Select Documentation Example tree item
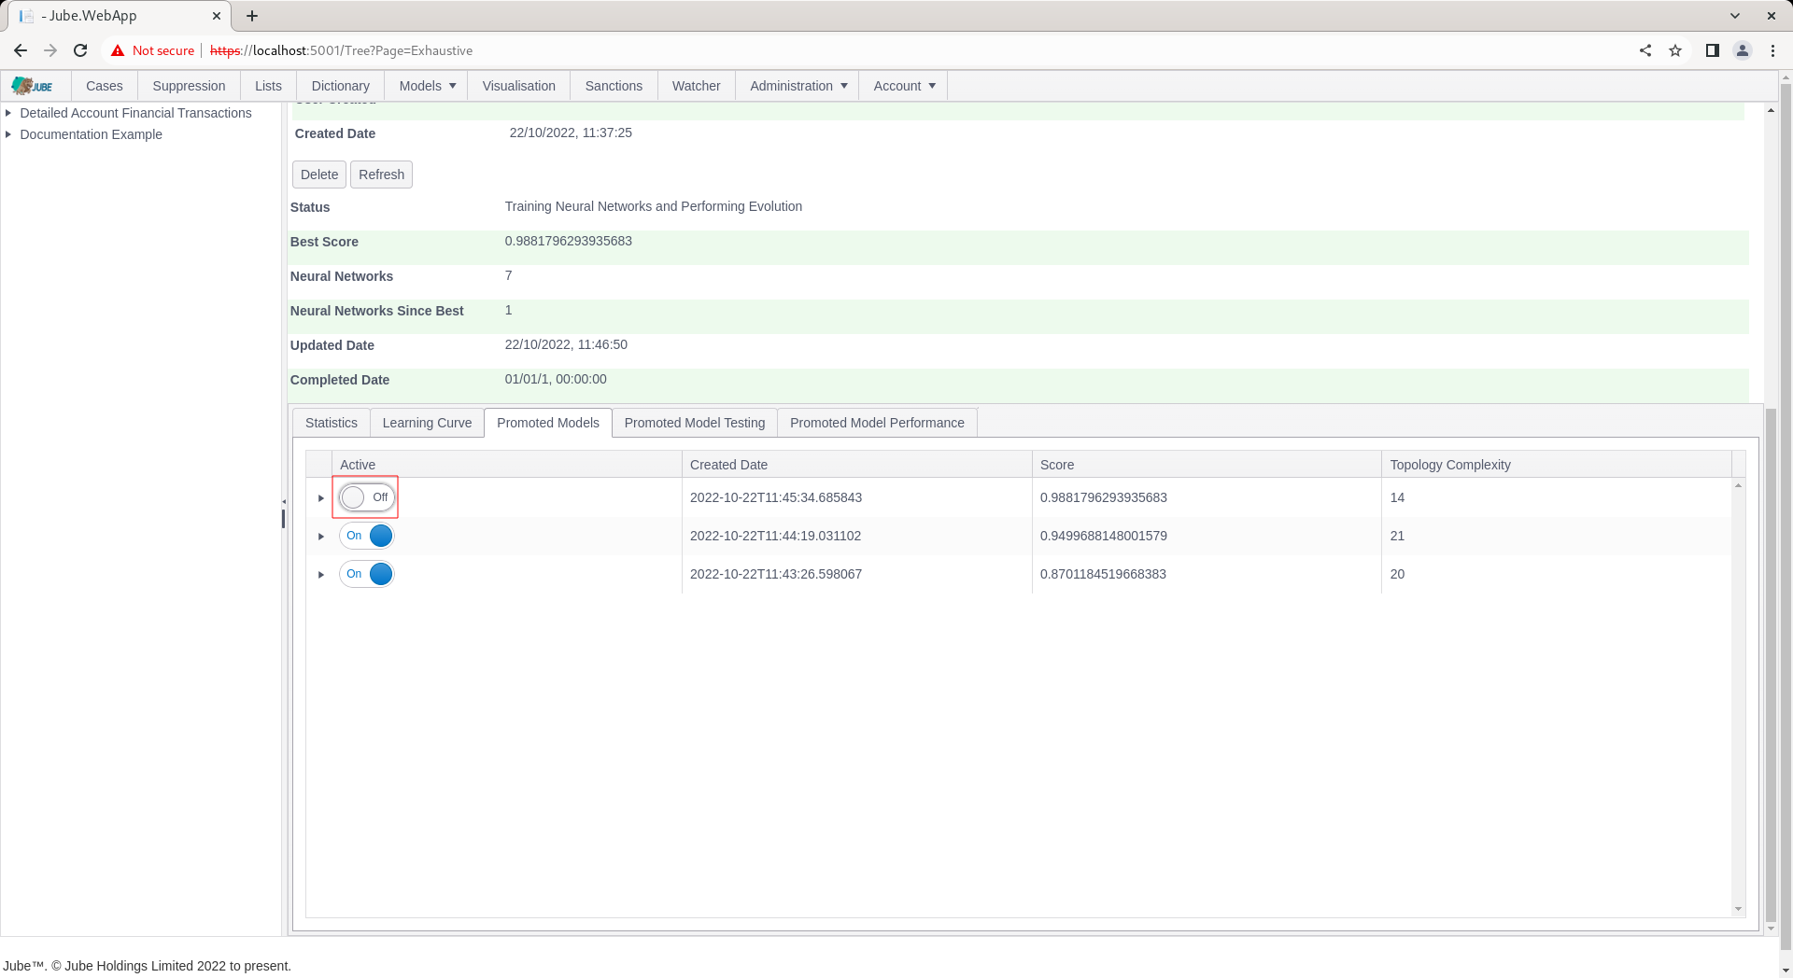The width and height of the screenshot is (1793, 978). point(91,134)
